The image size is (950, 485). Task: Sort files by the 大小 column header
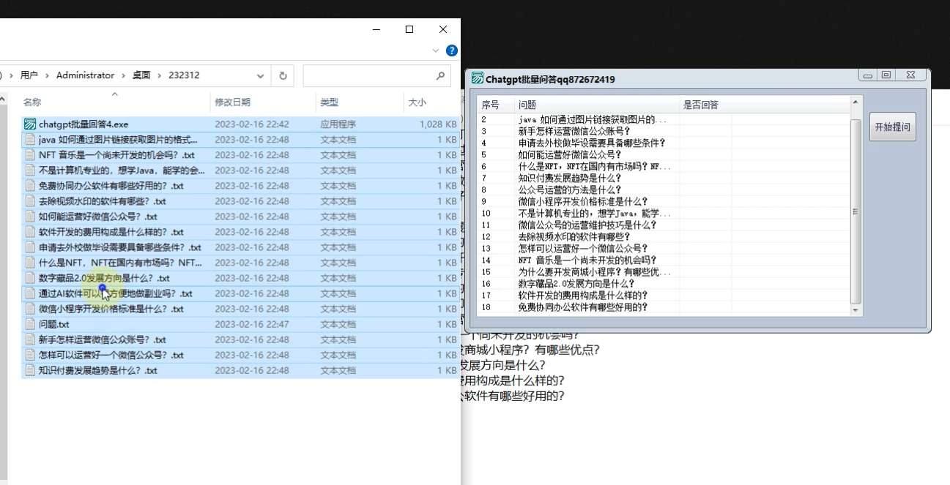[x=417, y=102]
